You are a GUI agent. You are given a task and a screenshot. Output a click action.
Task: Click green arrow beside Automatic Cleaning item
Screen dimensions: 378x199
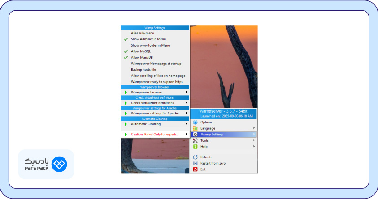(x=126, y=124)
